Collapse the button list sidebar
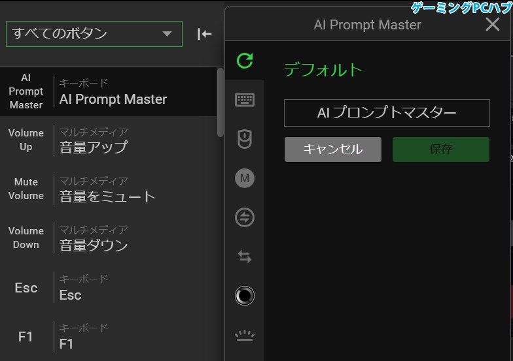Viewport: 513px width, 361px height. tap(204, 34)
